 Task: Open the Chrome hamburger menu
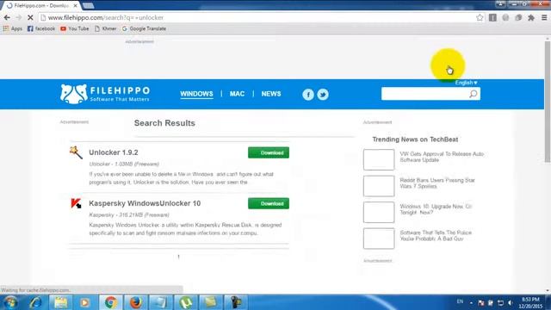[544, 17]
